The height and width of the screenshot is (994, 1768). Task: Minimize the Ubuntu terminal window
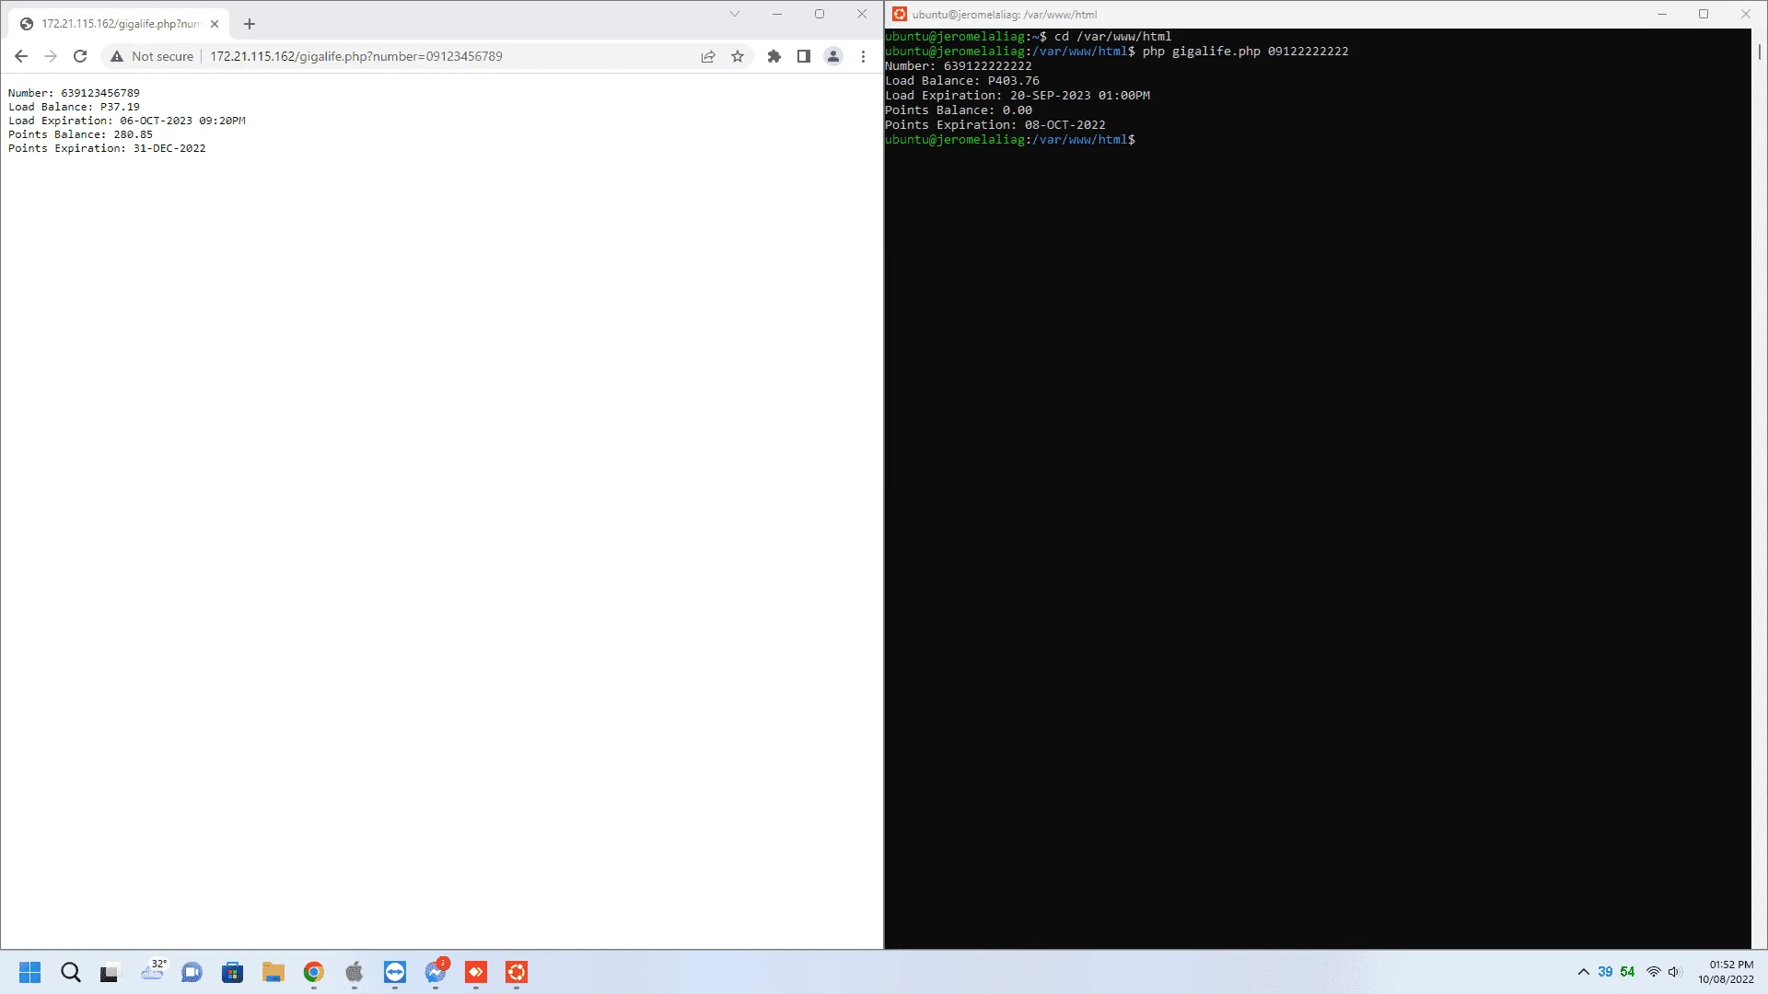(x=1662, y=14)
